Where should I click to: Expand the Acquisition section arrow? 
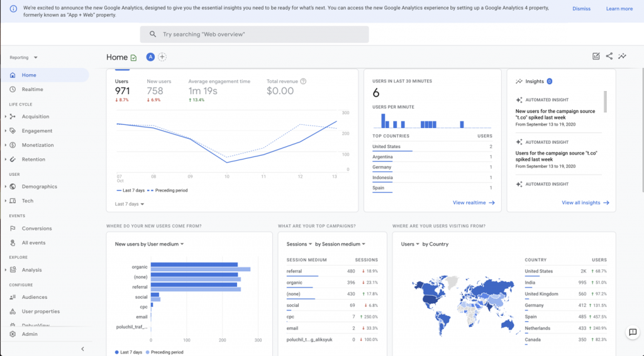[5, 117]
